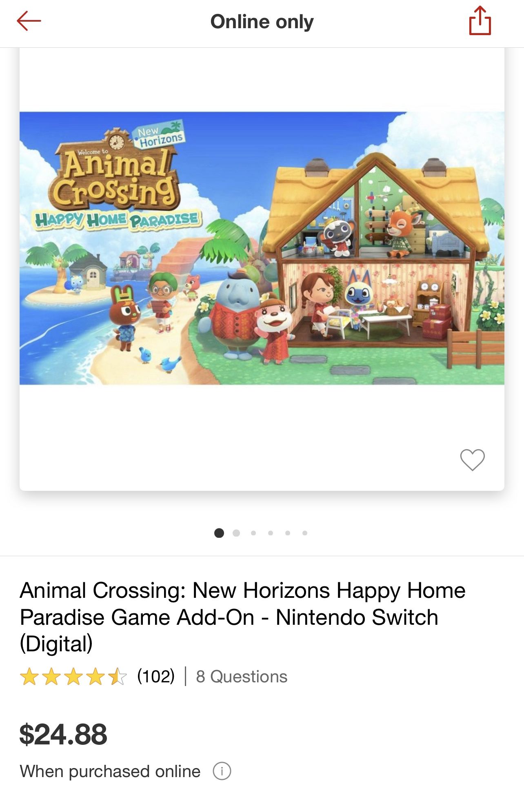Favorite the item with the heart icon
Viewport: 524px width, 802px height.
click(x=472, y=460)
